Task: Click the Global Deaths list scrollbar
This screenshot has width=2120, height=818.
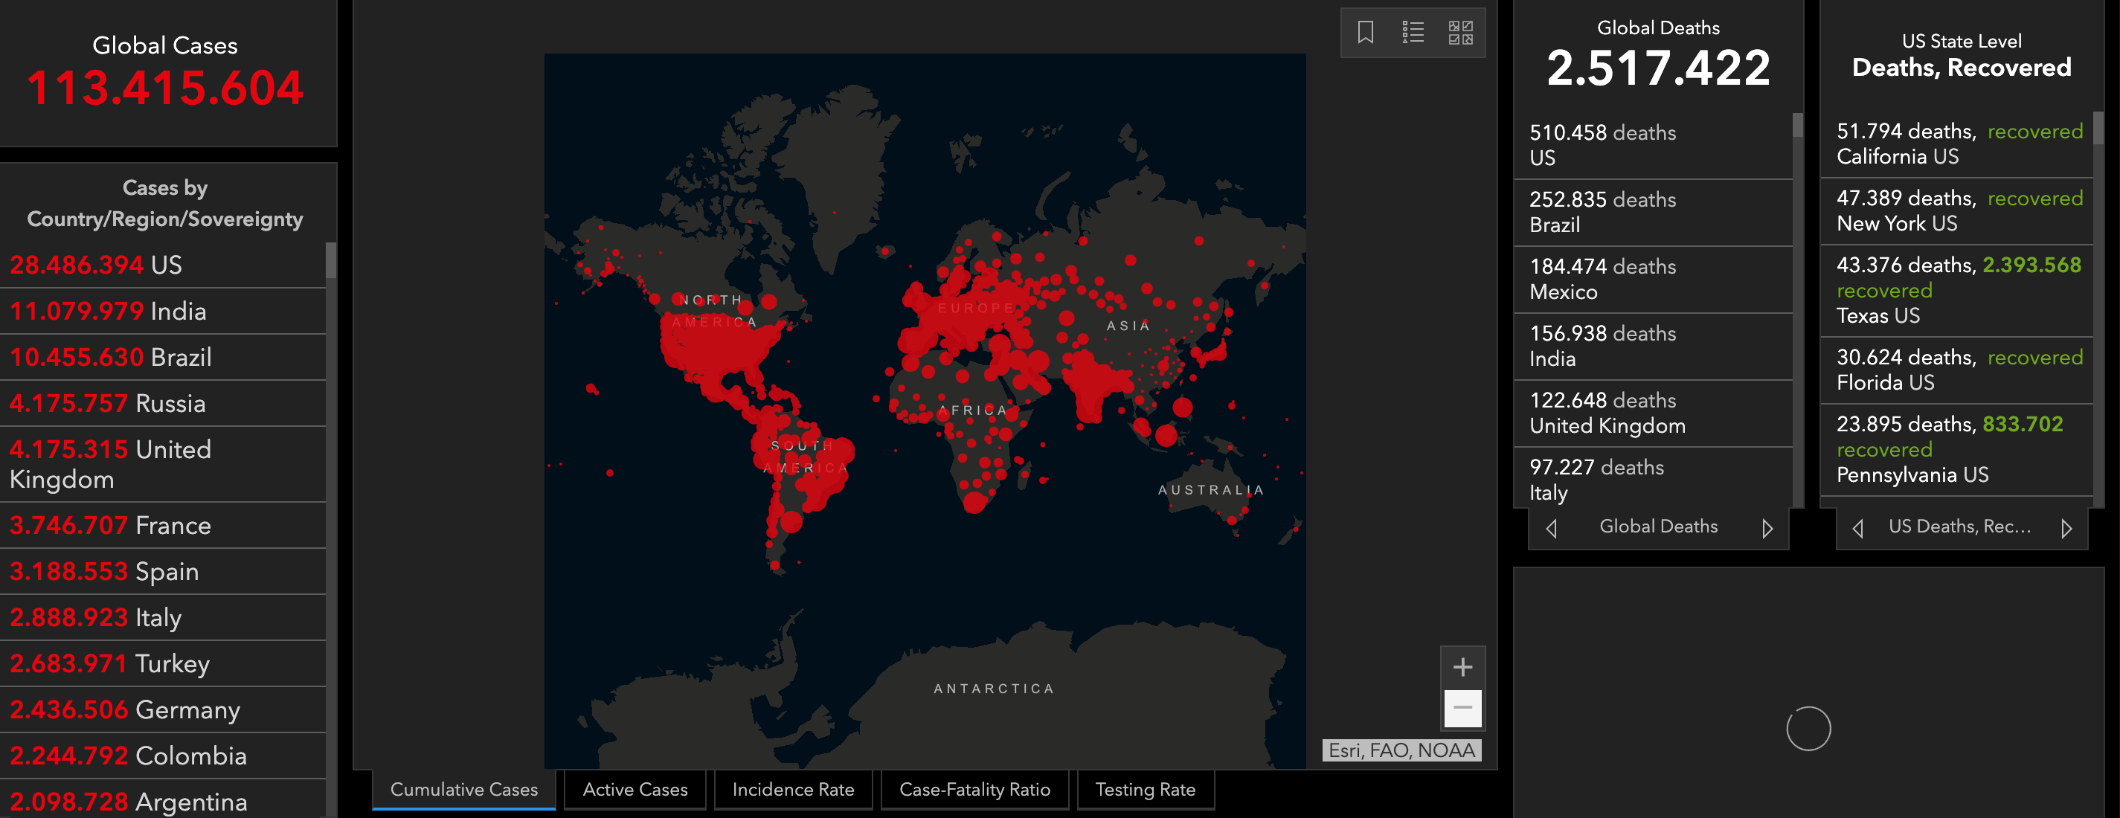Action: click(x=1797, y=126)
